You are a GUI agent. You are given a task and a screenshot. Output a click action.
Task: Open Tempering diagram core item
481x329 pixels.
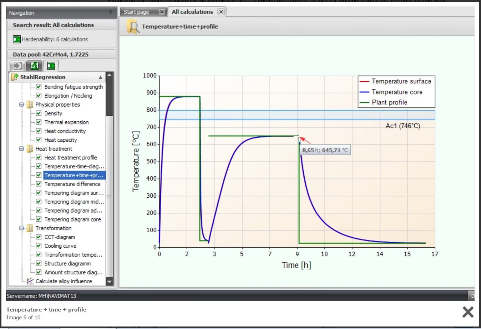[72, 219]
